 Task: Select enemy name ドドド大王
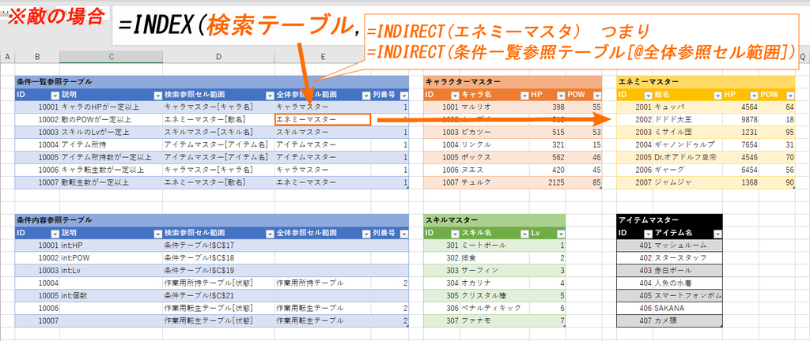687,119
